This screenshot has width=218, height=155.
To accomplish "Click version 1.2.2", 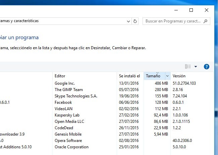I will tap(177, 128).
